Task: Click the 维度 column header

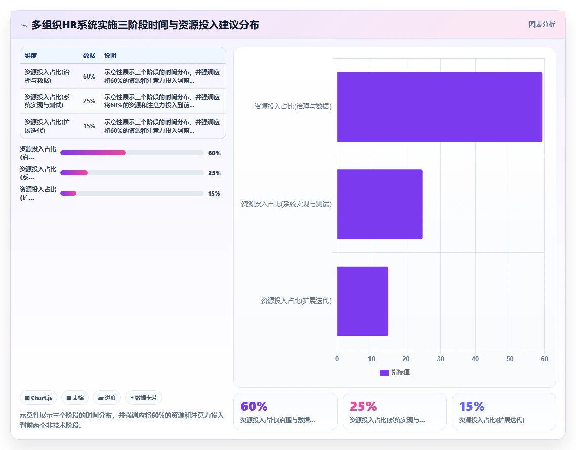Action: point(31,56)
